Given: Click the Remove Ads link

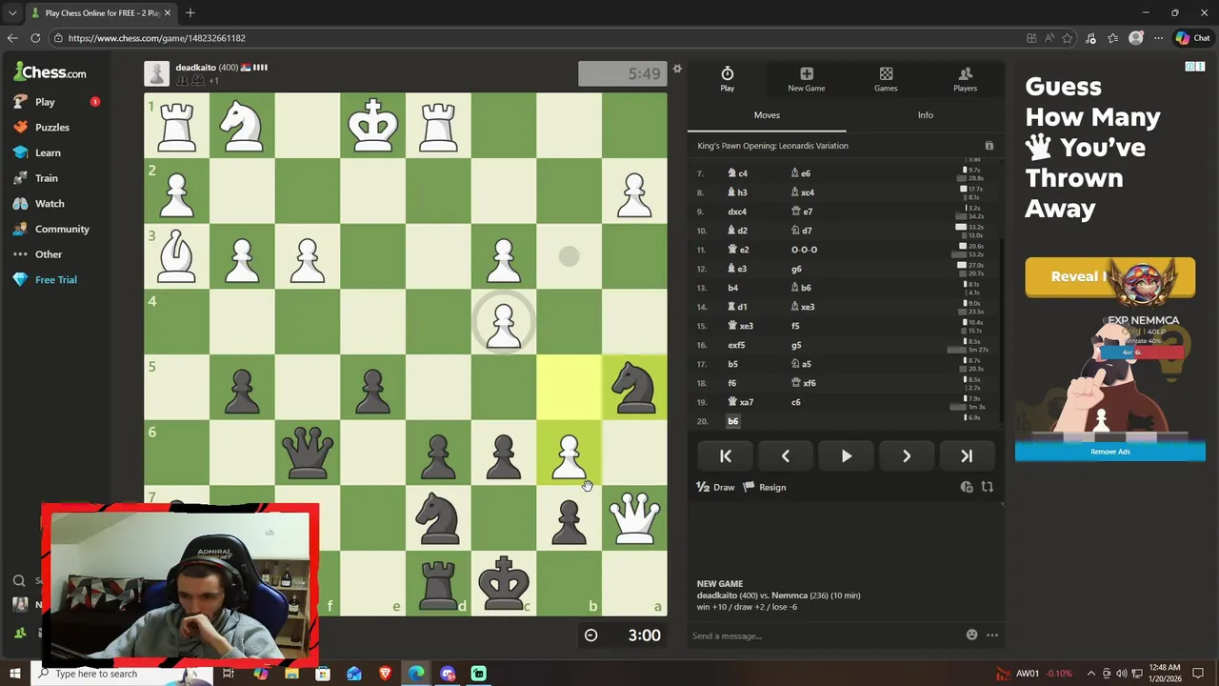Looking at the screenshot, I should (x=1109, y=452).
